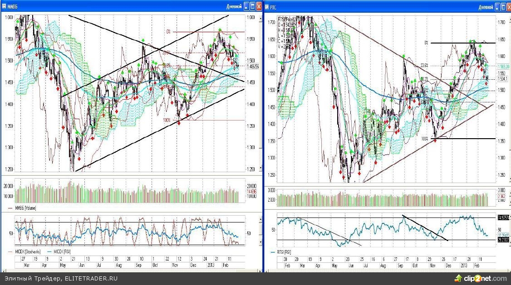The height and width of the screenshot is (285, 511).
Task: Click the 2 362 volume label in РТС
Action: click(x=502, y=196)
